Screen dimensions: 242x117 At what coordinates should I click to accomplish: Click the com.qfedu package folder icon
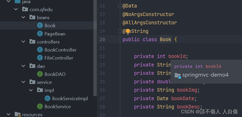tap(25, 9)
